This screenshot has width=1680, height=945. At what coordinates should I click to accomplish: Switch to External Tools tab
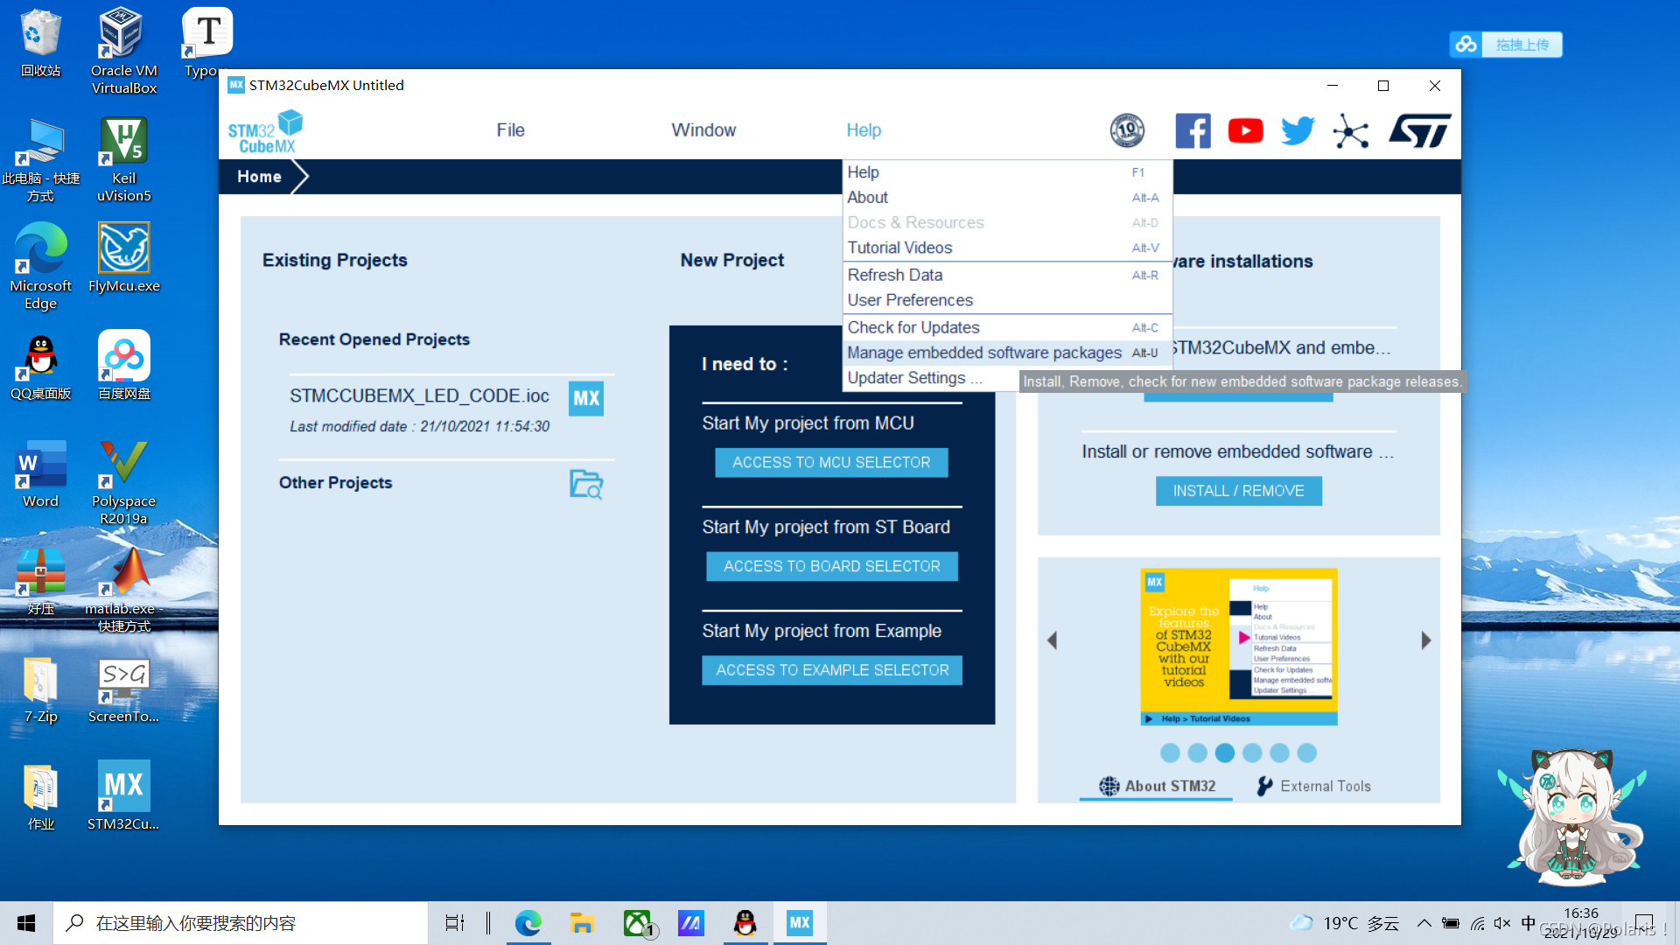[1314, 786]
